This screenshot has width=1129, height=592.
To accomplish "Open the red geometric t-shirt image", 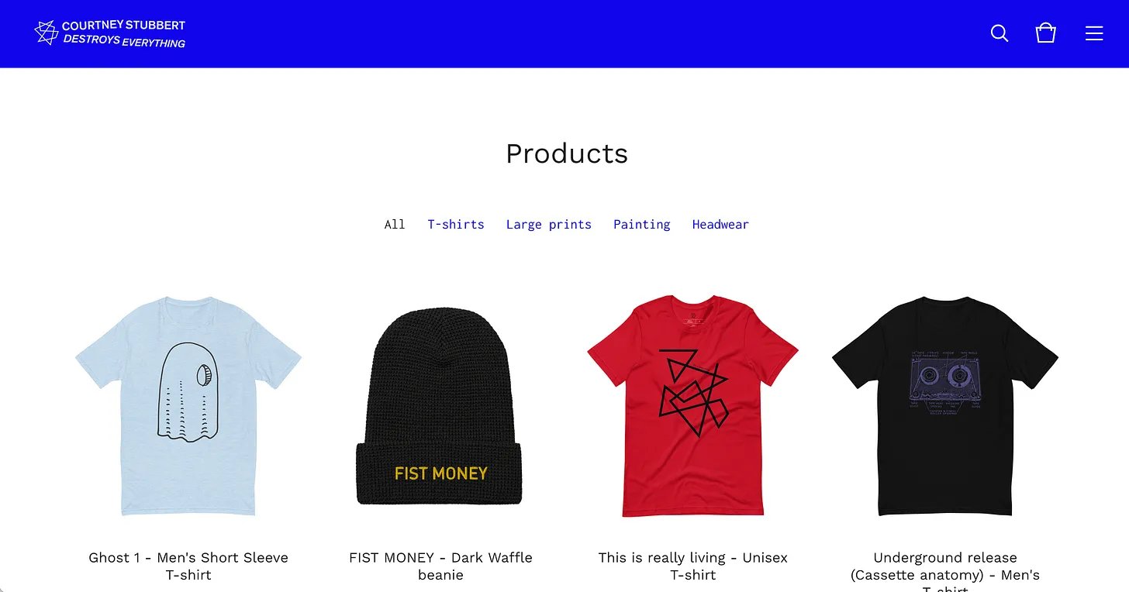I will pos(692,405).
